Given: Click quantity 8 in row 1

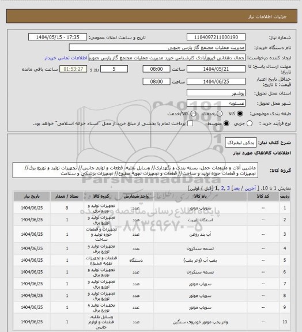Looking at the screenshot, I should [67, 208].
